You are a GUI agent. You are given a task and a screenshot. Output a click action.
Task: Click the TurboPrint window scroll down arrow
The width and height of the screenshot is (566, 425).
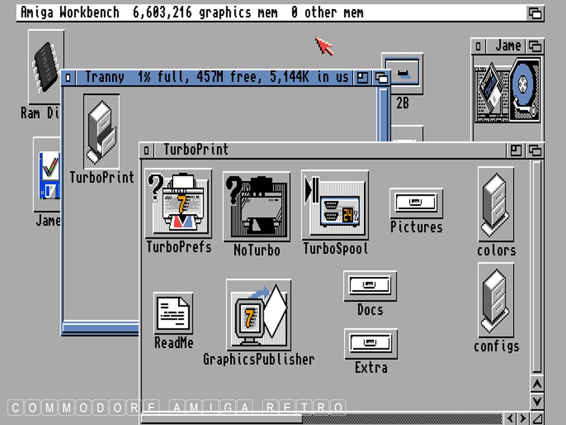tap(537, 401)
